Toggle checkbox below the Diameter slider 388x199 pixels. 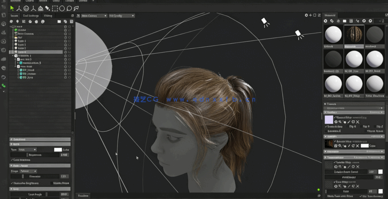[x=12, y=183]
